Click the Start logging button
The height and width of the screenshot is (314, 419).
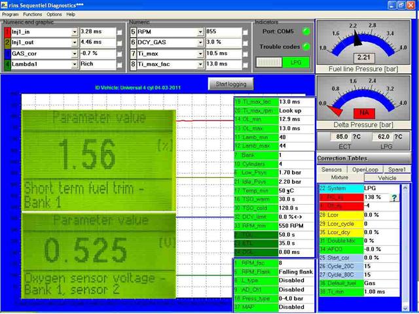coord(231,84)
